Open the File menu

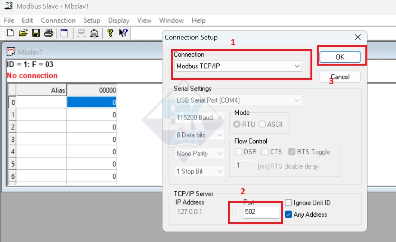pyautogui.click(x=9, y=21)
